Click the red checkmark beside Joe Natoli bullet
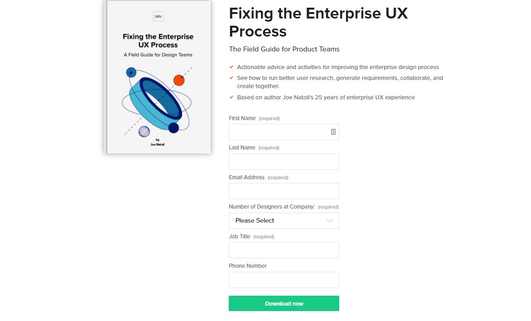 pyautogui.click(x=231, y=97)
